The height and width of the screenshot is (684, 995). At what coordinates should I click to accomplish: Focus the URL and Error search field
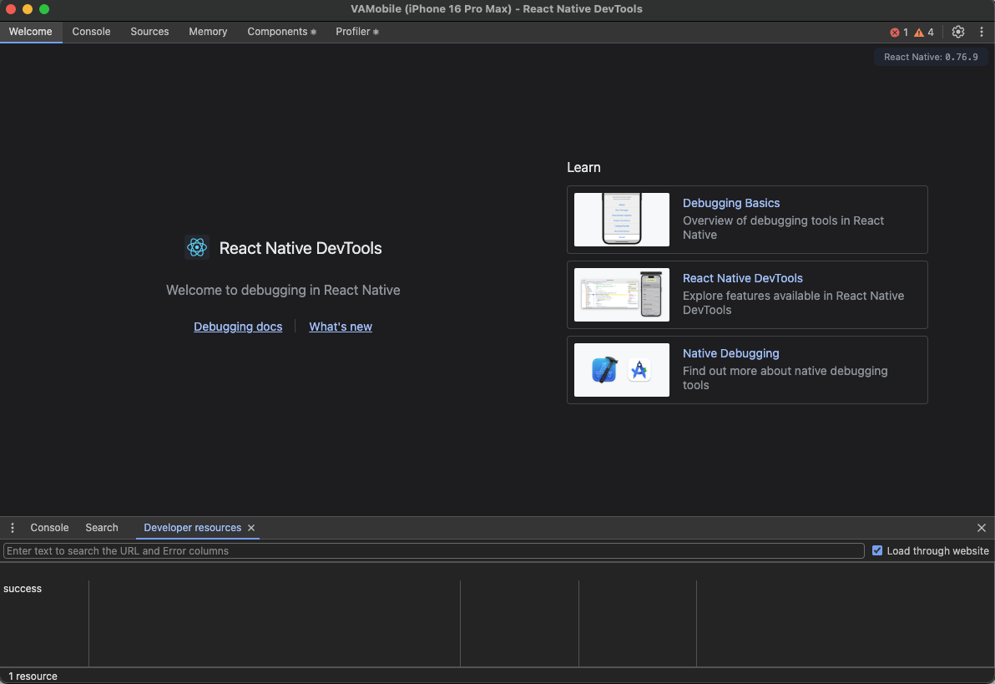[434, 551]
